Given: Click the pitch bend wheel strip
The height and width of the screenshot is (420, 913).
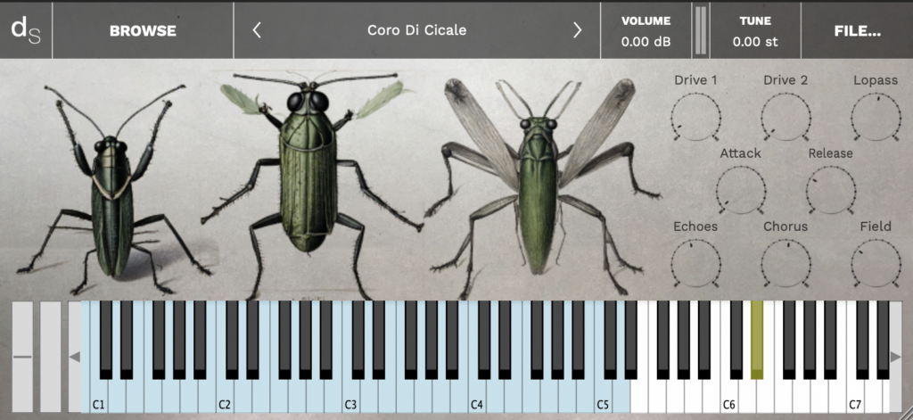Looking at the screenshot, I should pyautogui.click(x=22, y=357).
